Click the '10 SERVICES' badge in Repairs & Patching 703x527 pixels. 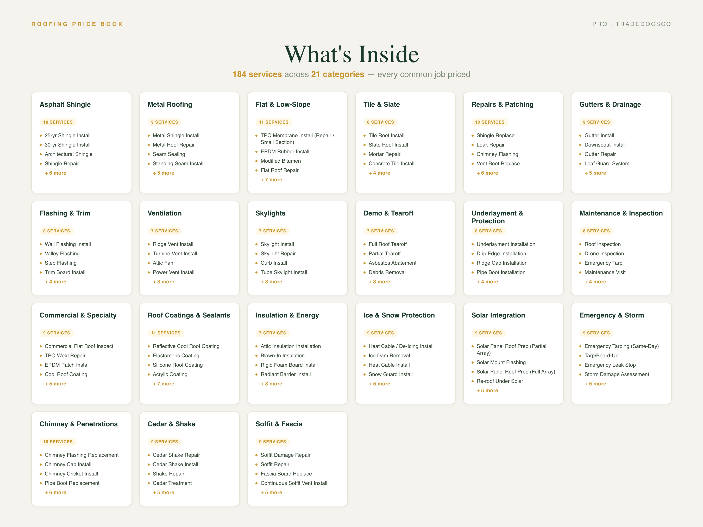[489, 122]
